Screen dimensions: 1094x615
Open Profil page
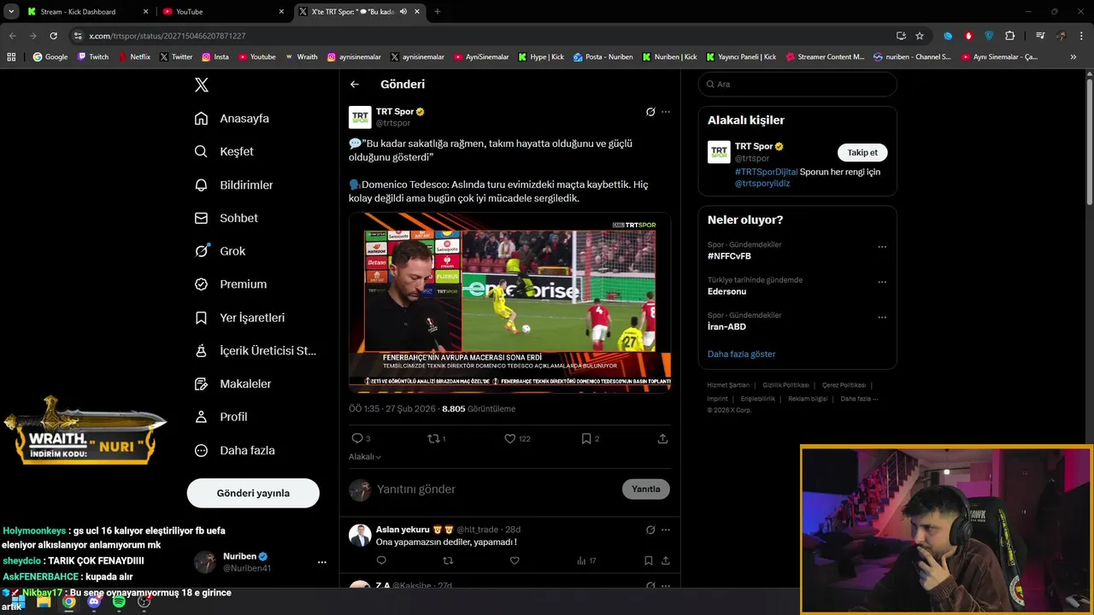click(221, 417)
